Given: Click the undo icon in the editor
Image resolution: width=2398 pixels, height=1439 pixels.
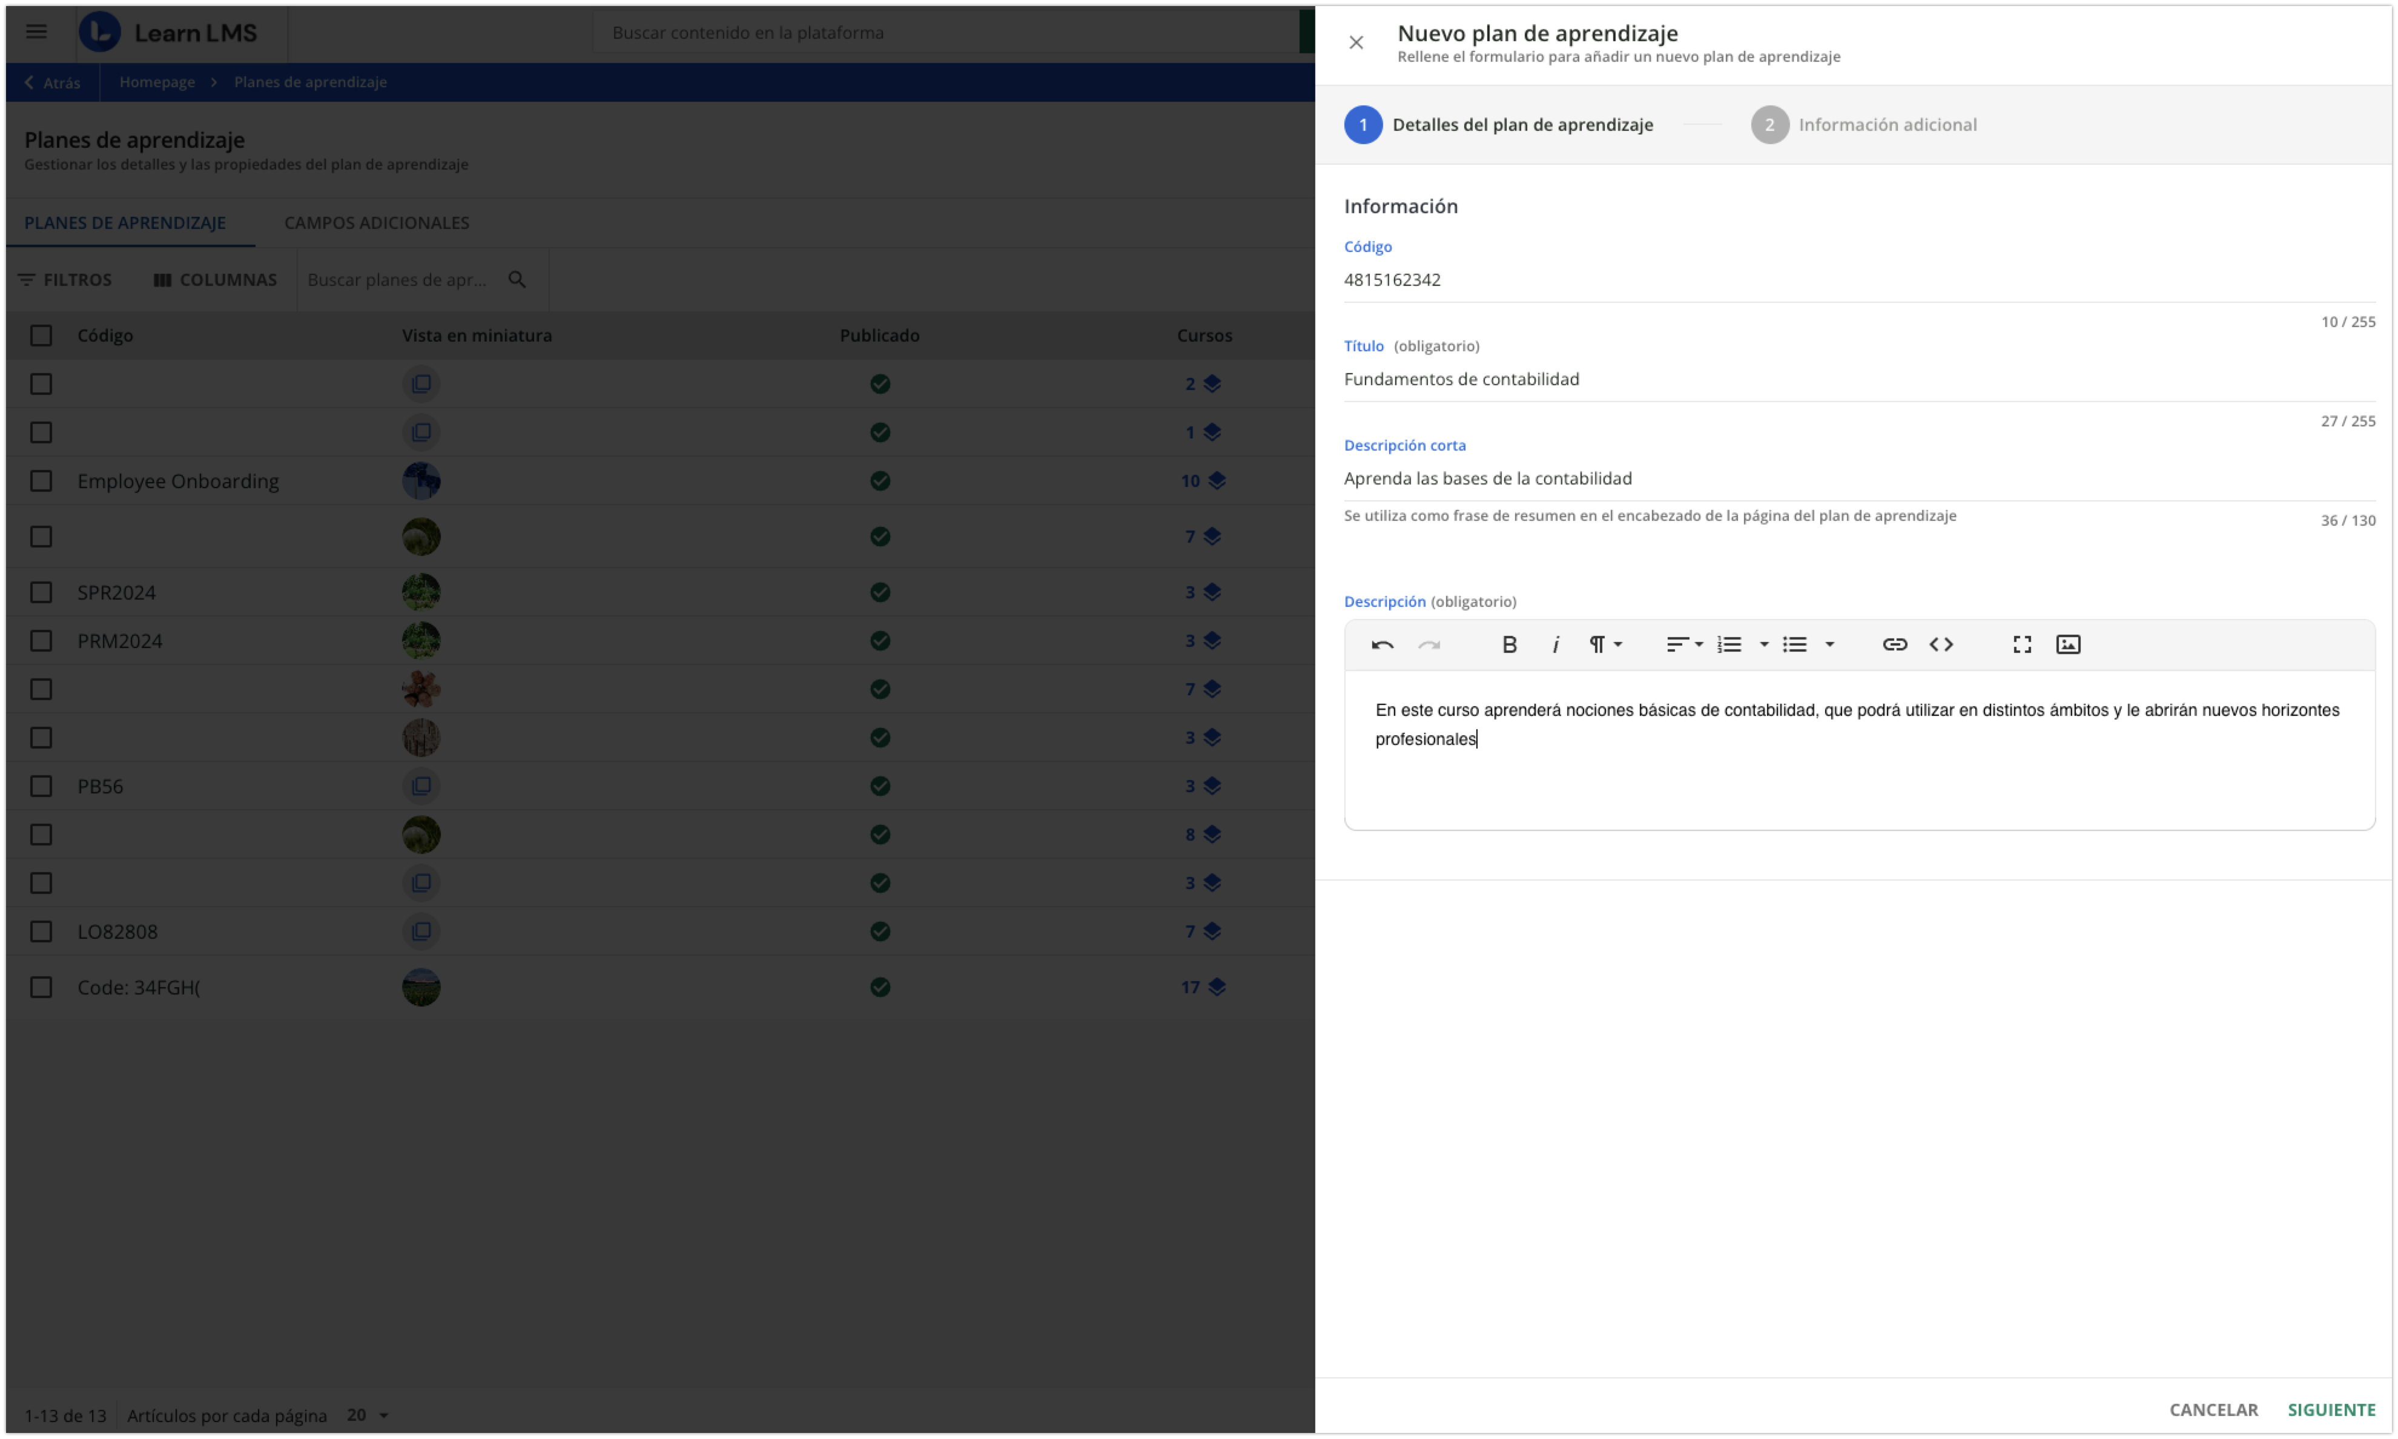Looking at the screenshot, I should 1382,645.
